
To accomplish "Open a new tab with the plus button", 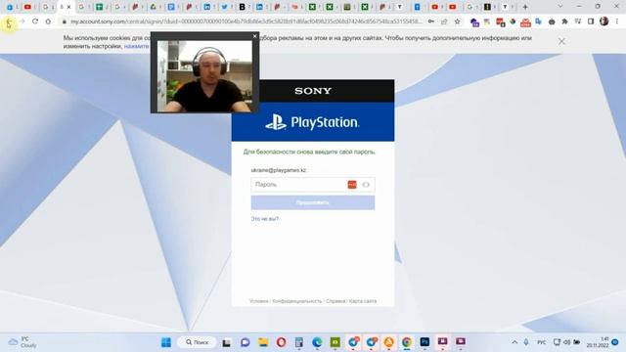I will pos(525,7).
